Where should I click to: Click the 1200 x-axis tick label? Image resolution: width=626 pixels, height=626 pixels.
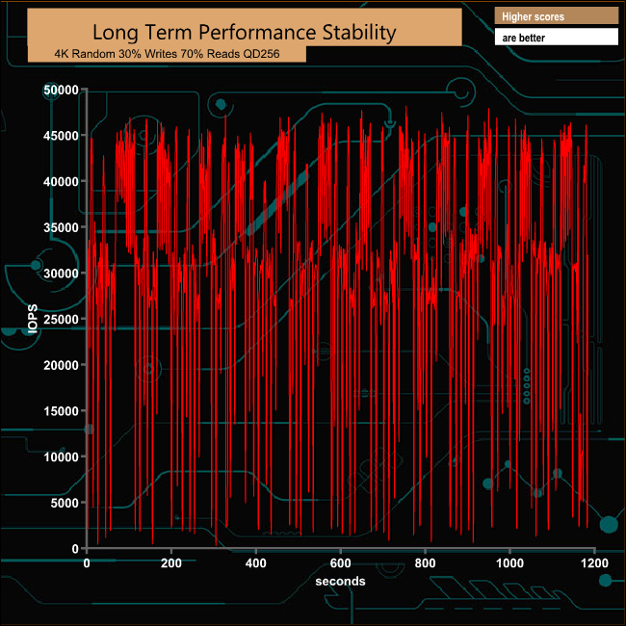click(594, 563)
